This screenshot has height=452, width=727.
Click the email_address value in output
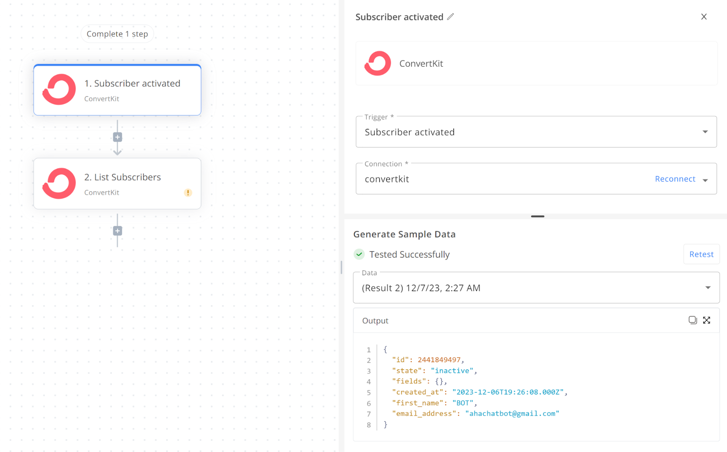pos(512,413)
